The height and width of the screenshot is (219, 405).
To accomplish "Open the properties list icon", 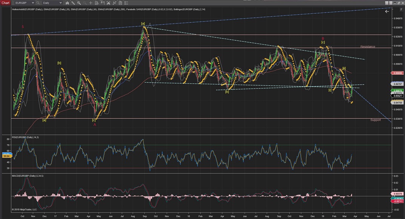I will (x=126, y=3).
